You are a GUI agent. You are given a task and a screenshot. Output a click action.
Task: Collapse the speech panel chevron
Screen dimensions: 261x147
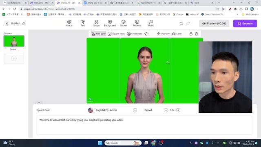point(39,102)
